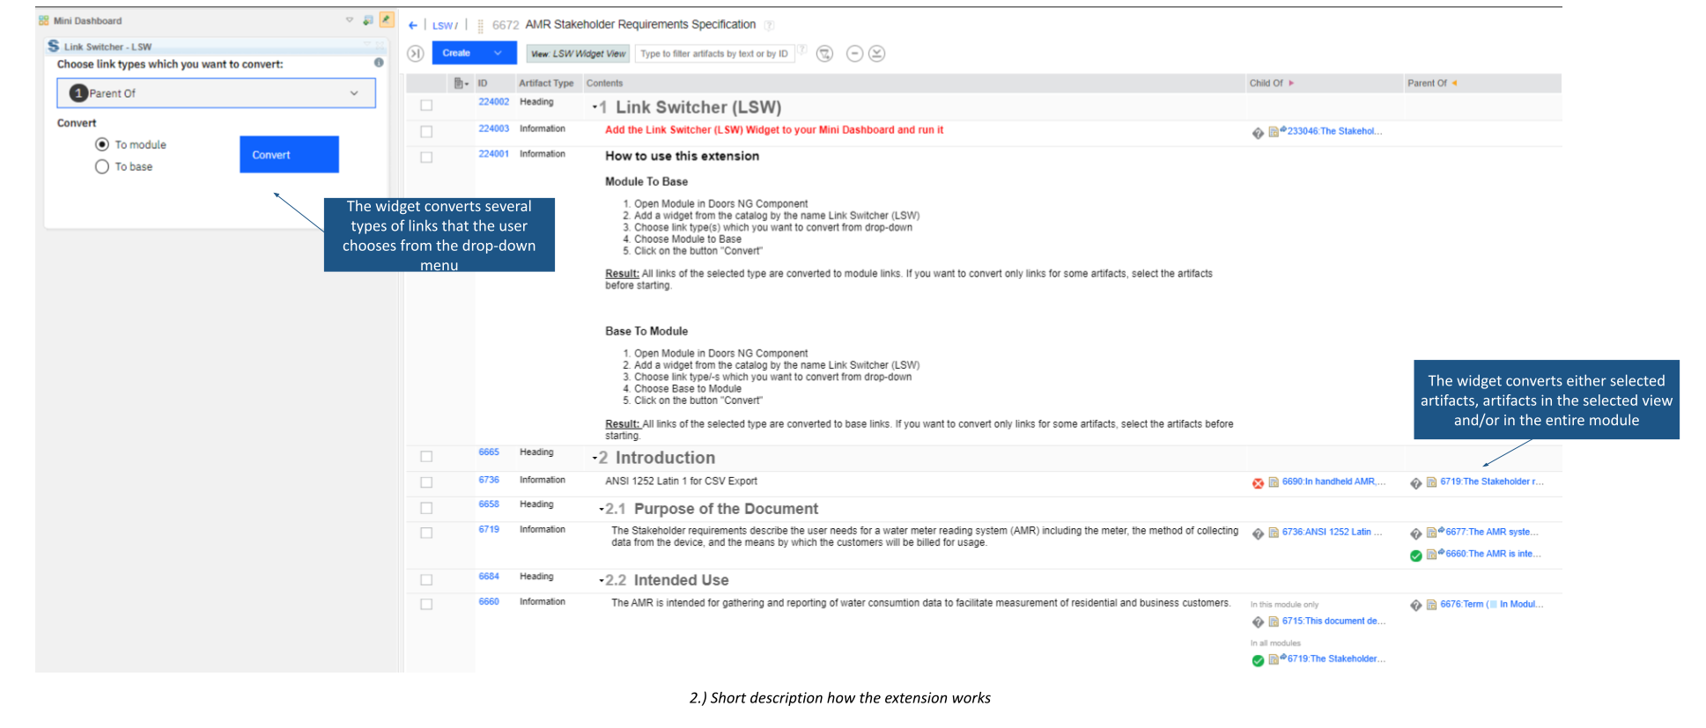Check the row 6719 checkbox
The image size is (1706, 728).
426,533
